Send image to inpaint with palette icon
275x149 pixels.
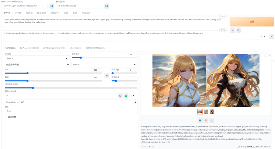tap(206, 120)
